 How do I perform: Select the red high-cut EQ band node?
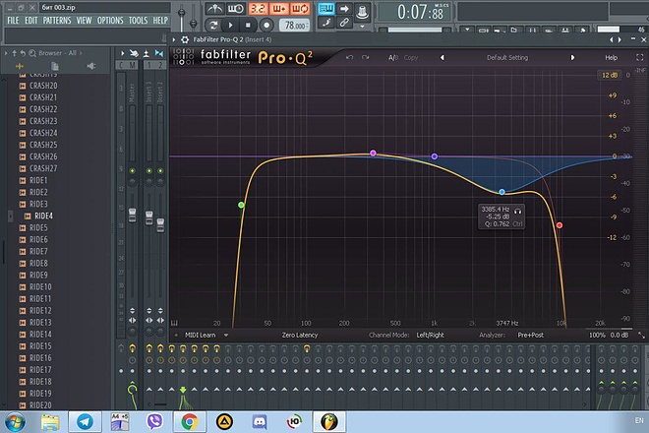560,225
